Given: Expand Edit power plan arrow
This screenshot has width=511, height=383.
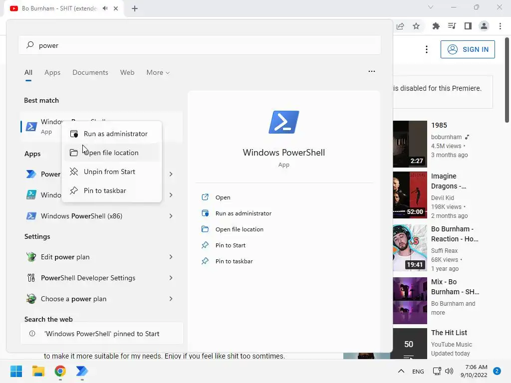Looking at the screenshot, I should (x=171, y=257).
